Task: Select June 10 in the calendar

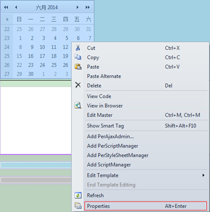Action: pos(42,47)
